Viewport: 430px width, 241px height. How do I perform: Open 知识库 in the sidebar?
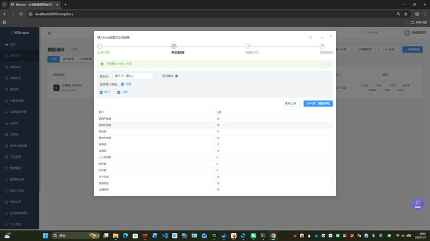(x=19, y=89)
